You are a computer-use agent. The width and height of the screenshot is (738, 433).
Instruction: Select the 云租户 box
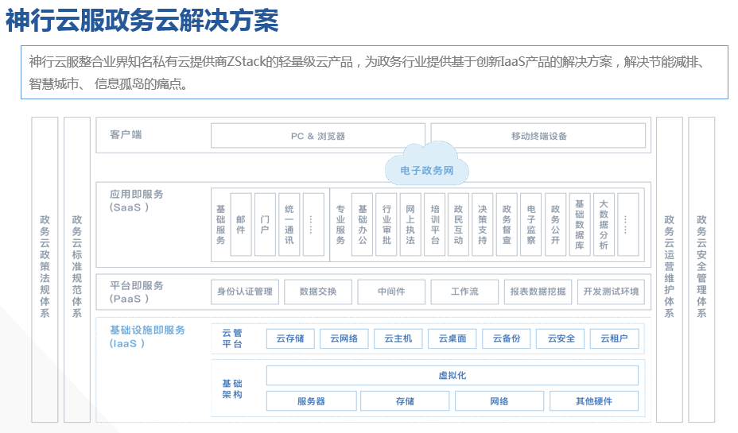click(614, 338)
